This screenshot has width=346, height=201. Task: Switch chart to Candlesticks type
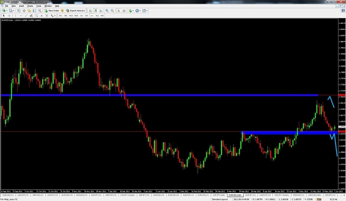[x=96, y=11]
